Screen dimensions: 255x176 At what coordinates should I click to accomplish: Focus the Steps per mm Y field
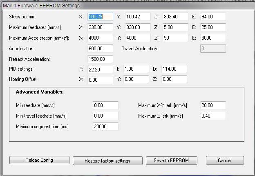tap(137, 17)
